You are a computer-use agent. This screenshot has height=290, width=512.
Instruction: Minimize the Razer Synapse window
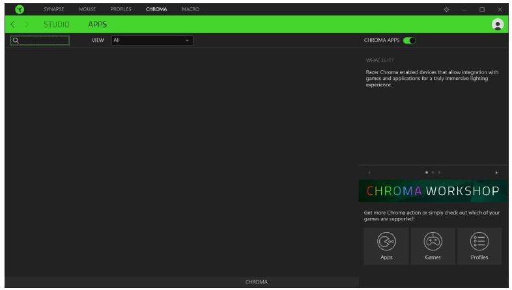[464, 10]
